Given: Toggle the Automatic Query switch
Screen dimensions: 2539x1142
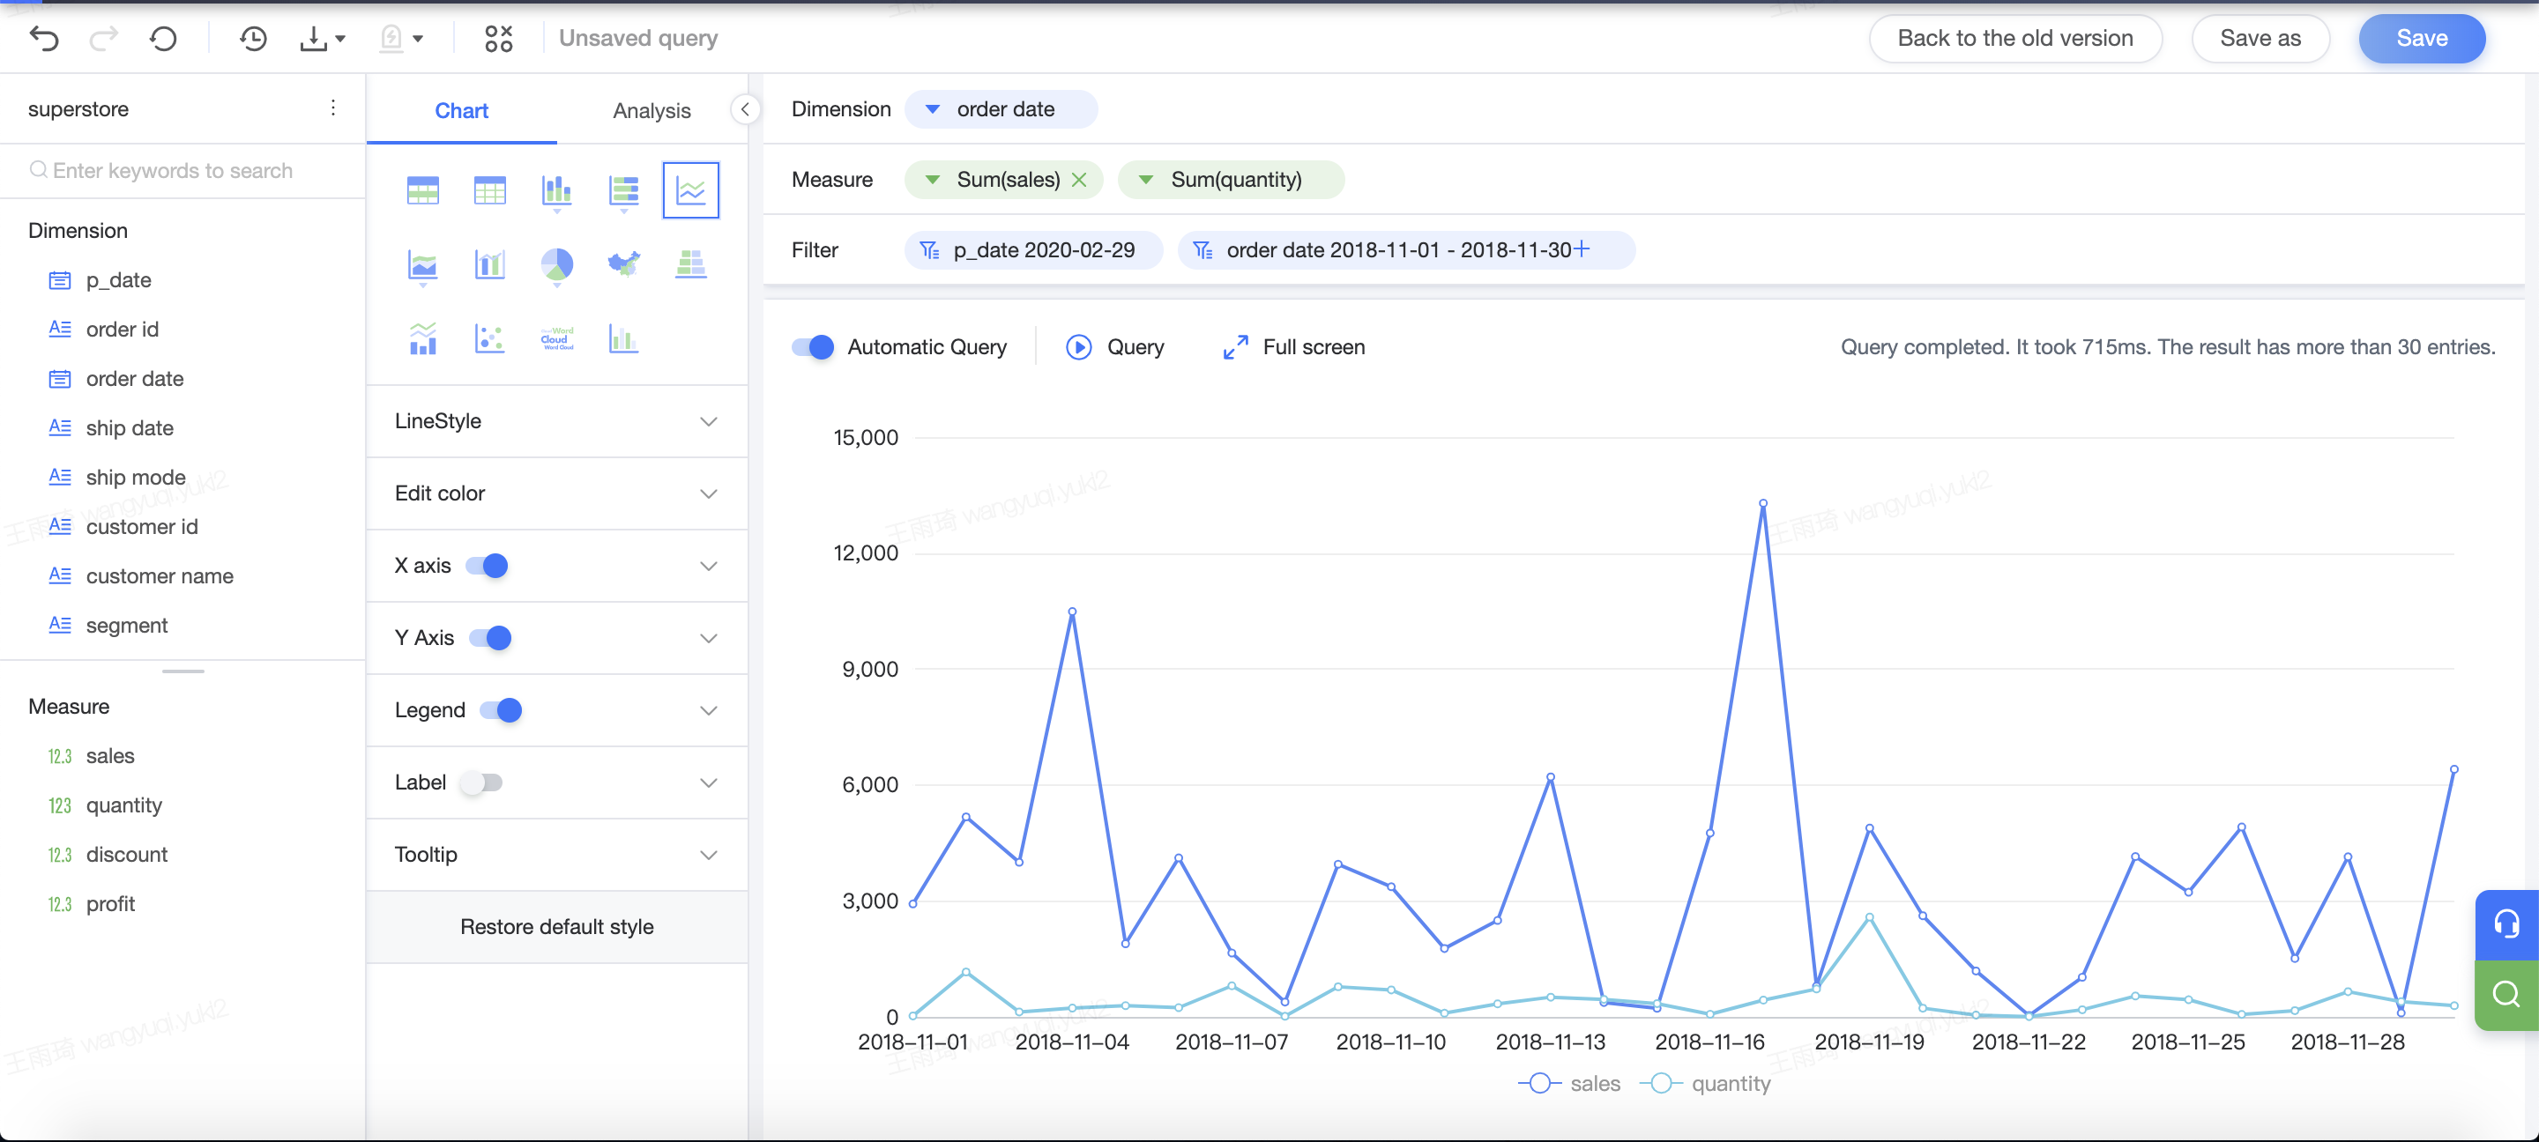Looking at the screenshot, I should click(813, 347).
